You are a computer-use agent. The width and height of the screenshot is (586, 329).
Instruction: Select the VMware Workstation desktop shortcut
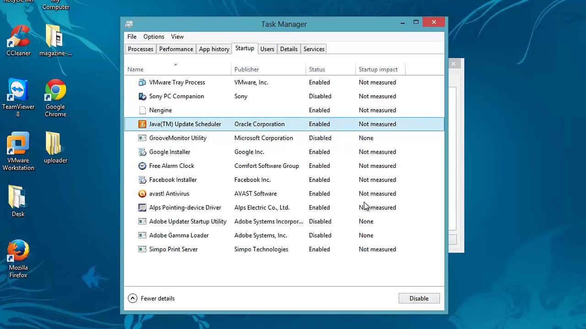tap(18, 152)
